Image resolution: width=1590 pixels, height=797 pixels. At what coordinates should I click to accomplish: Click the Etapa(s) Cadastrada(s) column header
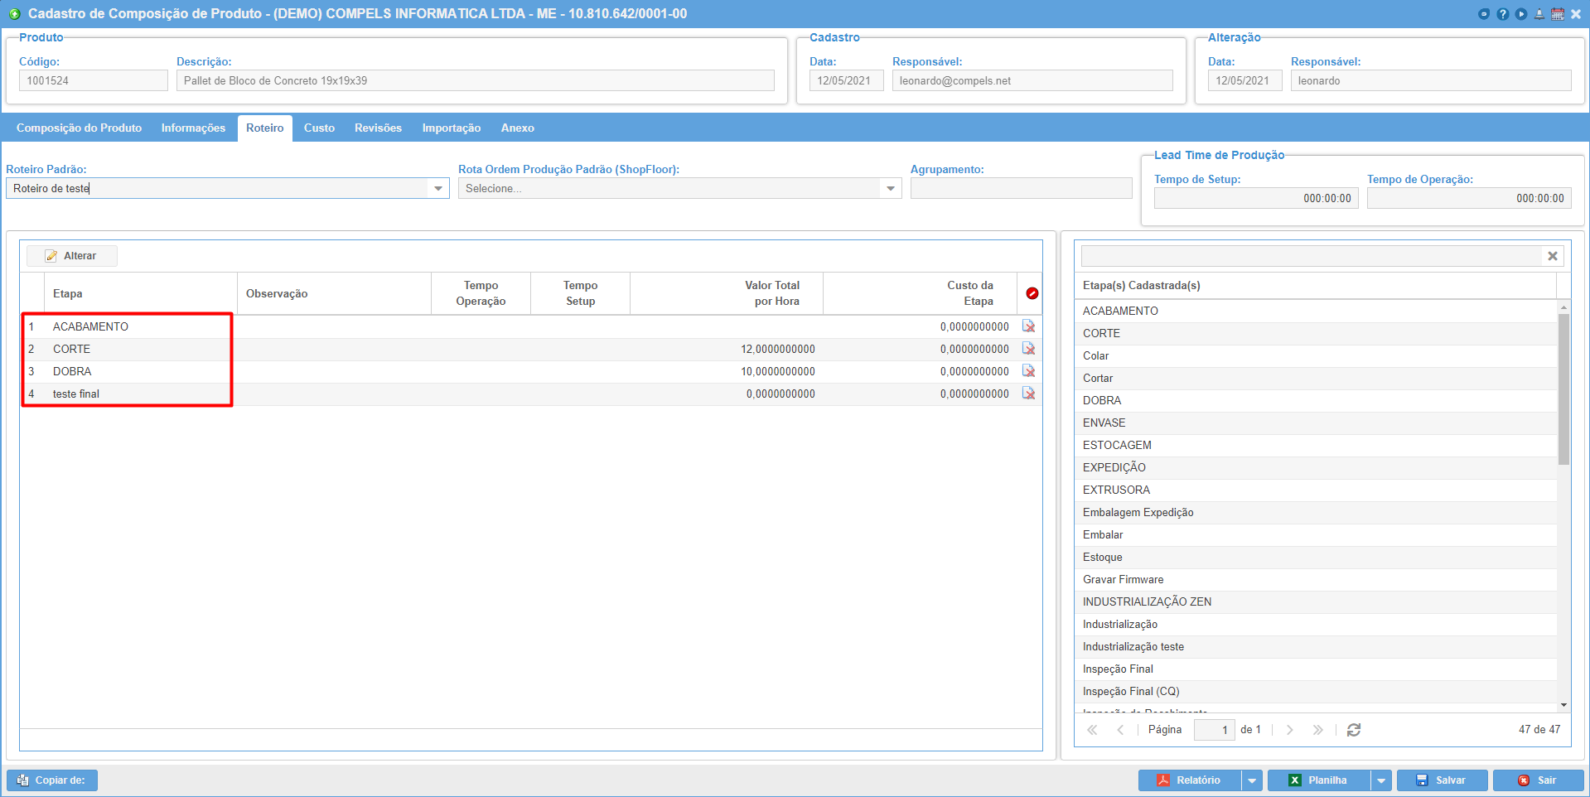pos(1316,285)
